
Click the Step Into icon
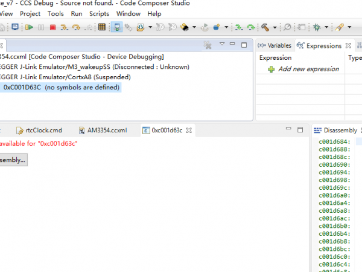tap(63, 27)
